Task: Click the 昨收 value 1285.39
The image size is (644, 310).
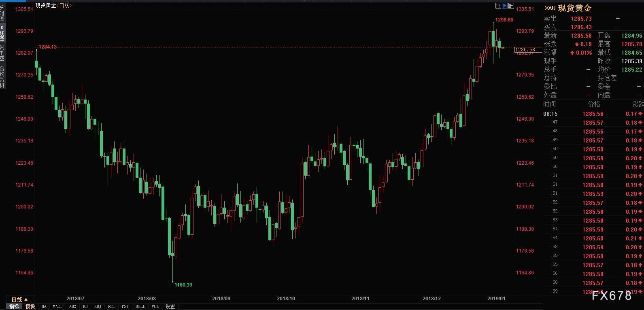Action: click(632, 61)
